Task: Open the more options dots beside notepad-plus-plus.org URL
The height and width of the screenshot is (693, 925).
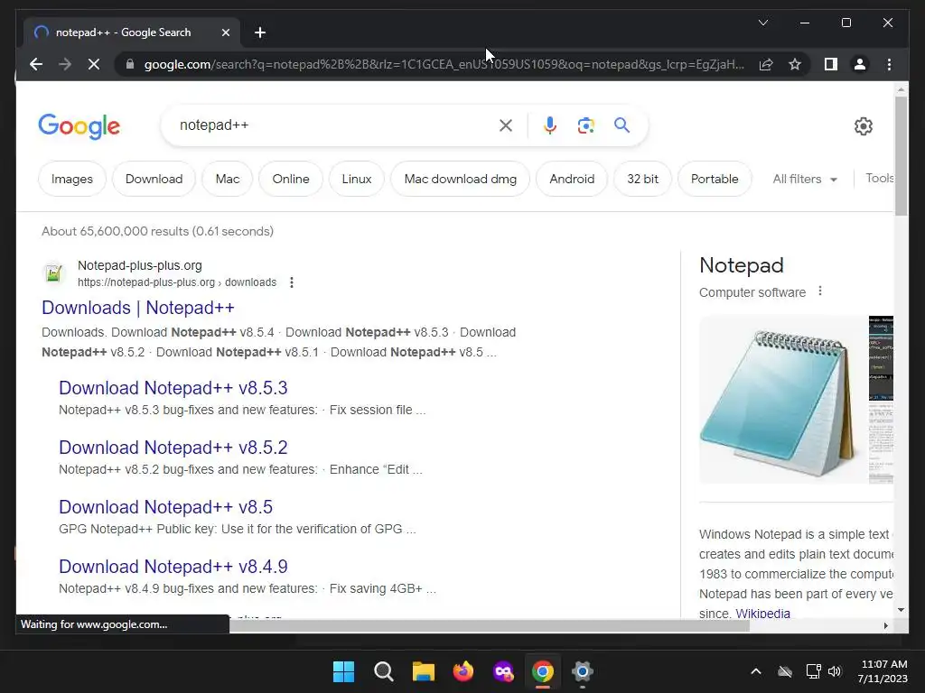Action: [x=292, y=282]
